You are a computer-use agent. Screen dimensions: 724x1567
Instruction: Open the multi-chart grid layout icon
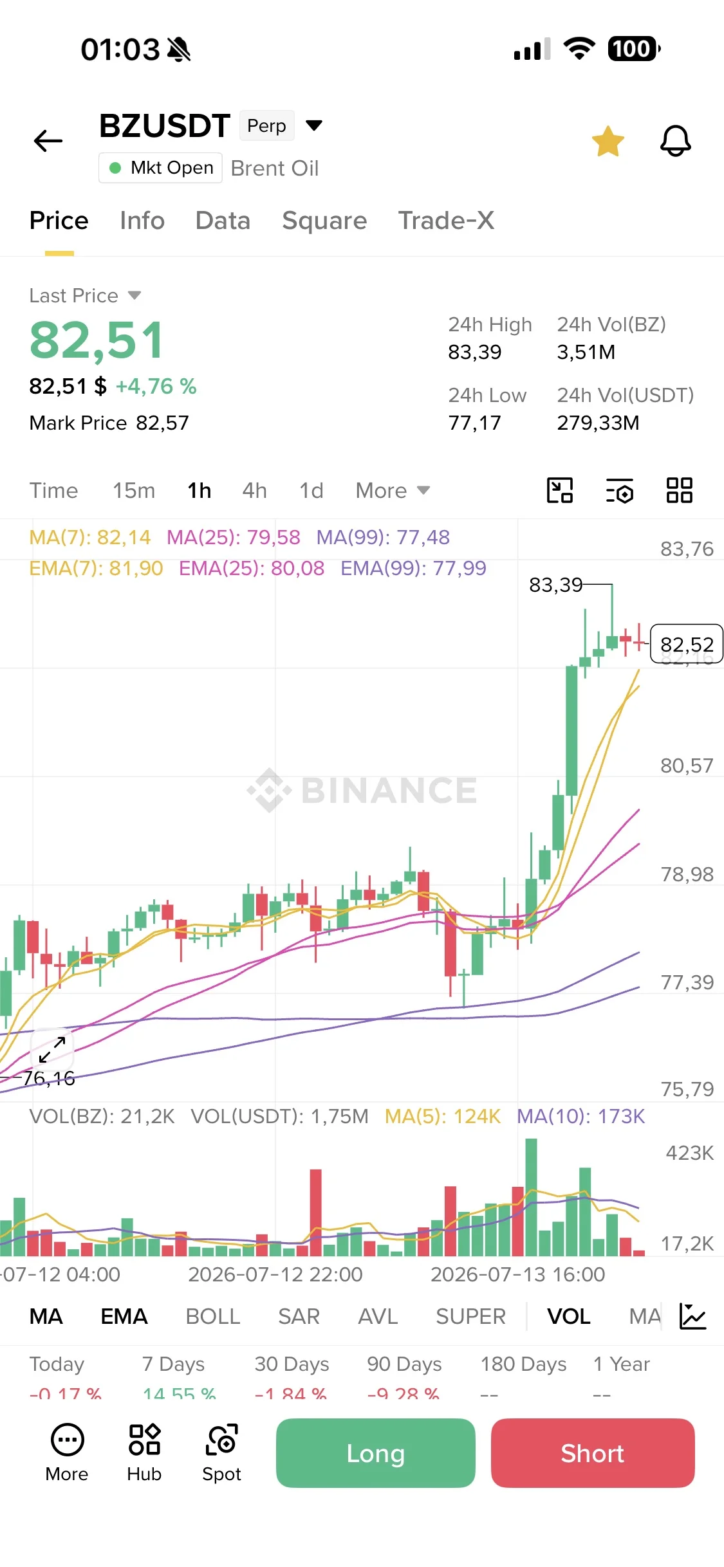click(x=680, y=490)
